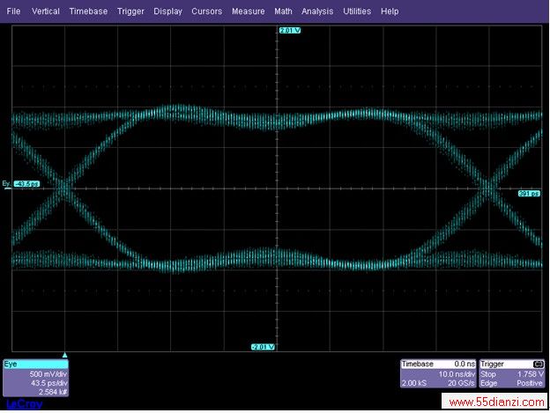Click the 2.01 V top scale label
Screen dimensions: 550x413
pos(290,31)
